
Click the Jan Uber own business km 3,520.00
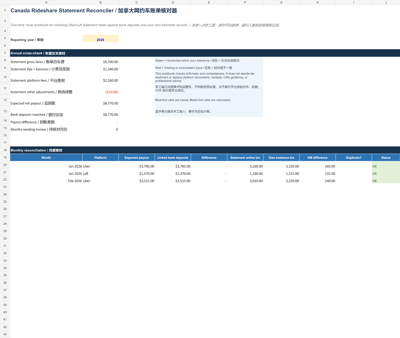click(292, 166)
